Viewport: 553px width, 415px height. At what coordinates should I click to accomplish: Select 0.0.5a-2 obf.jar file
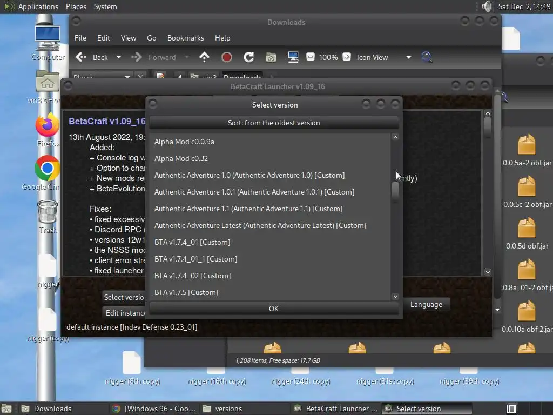[x=527, y=150]
